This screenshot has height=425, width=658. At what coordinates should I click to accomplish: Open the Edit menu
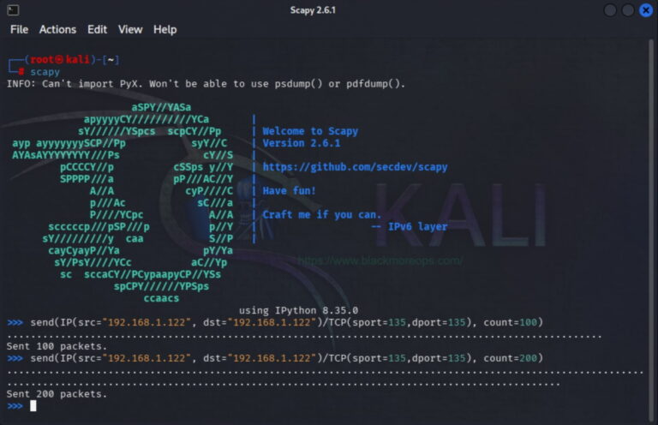tap(97, 29)
